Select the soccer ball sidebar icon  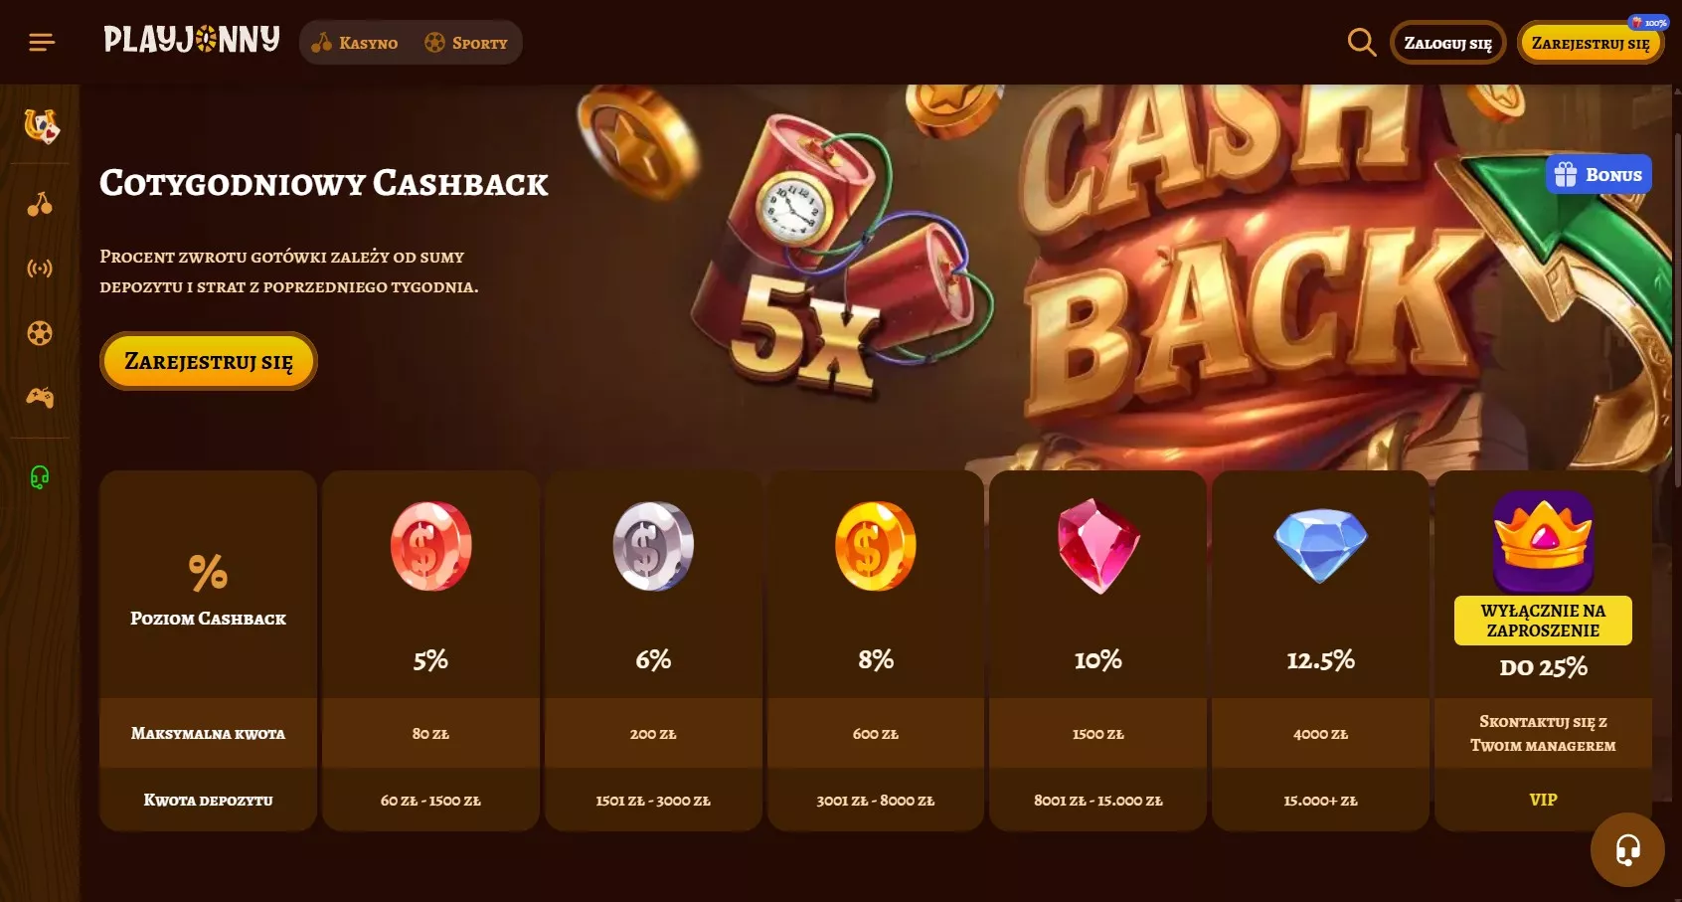(x=40, y=333)
